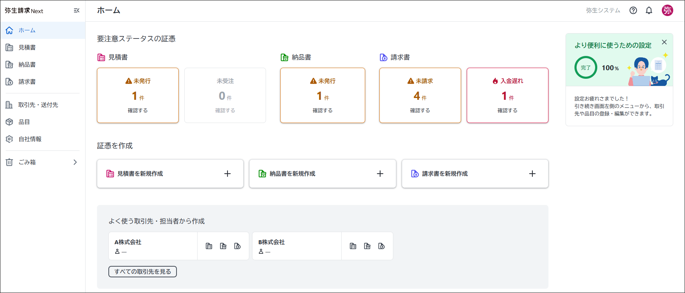Click 請求書を新規作成 button

point(475,174)
